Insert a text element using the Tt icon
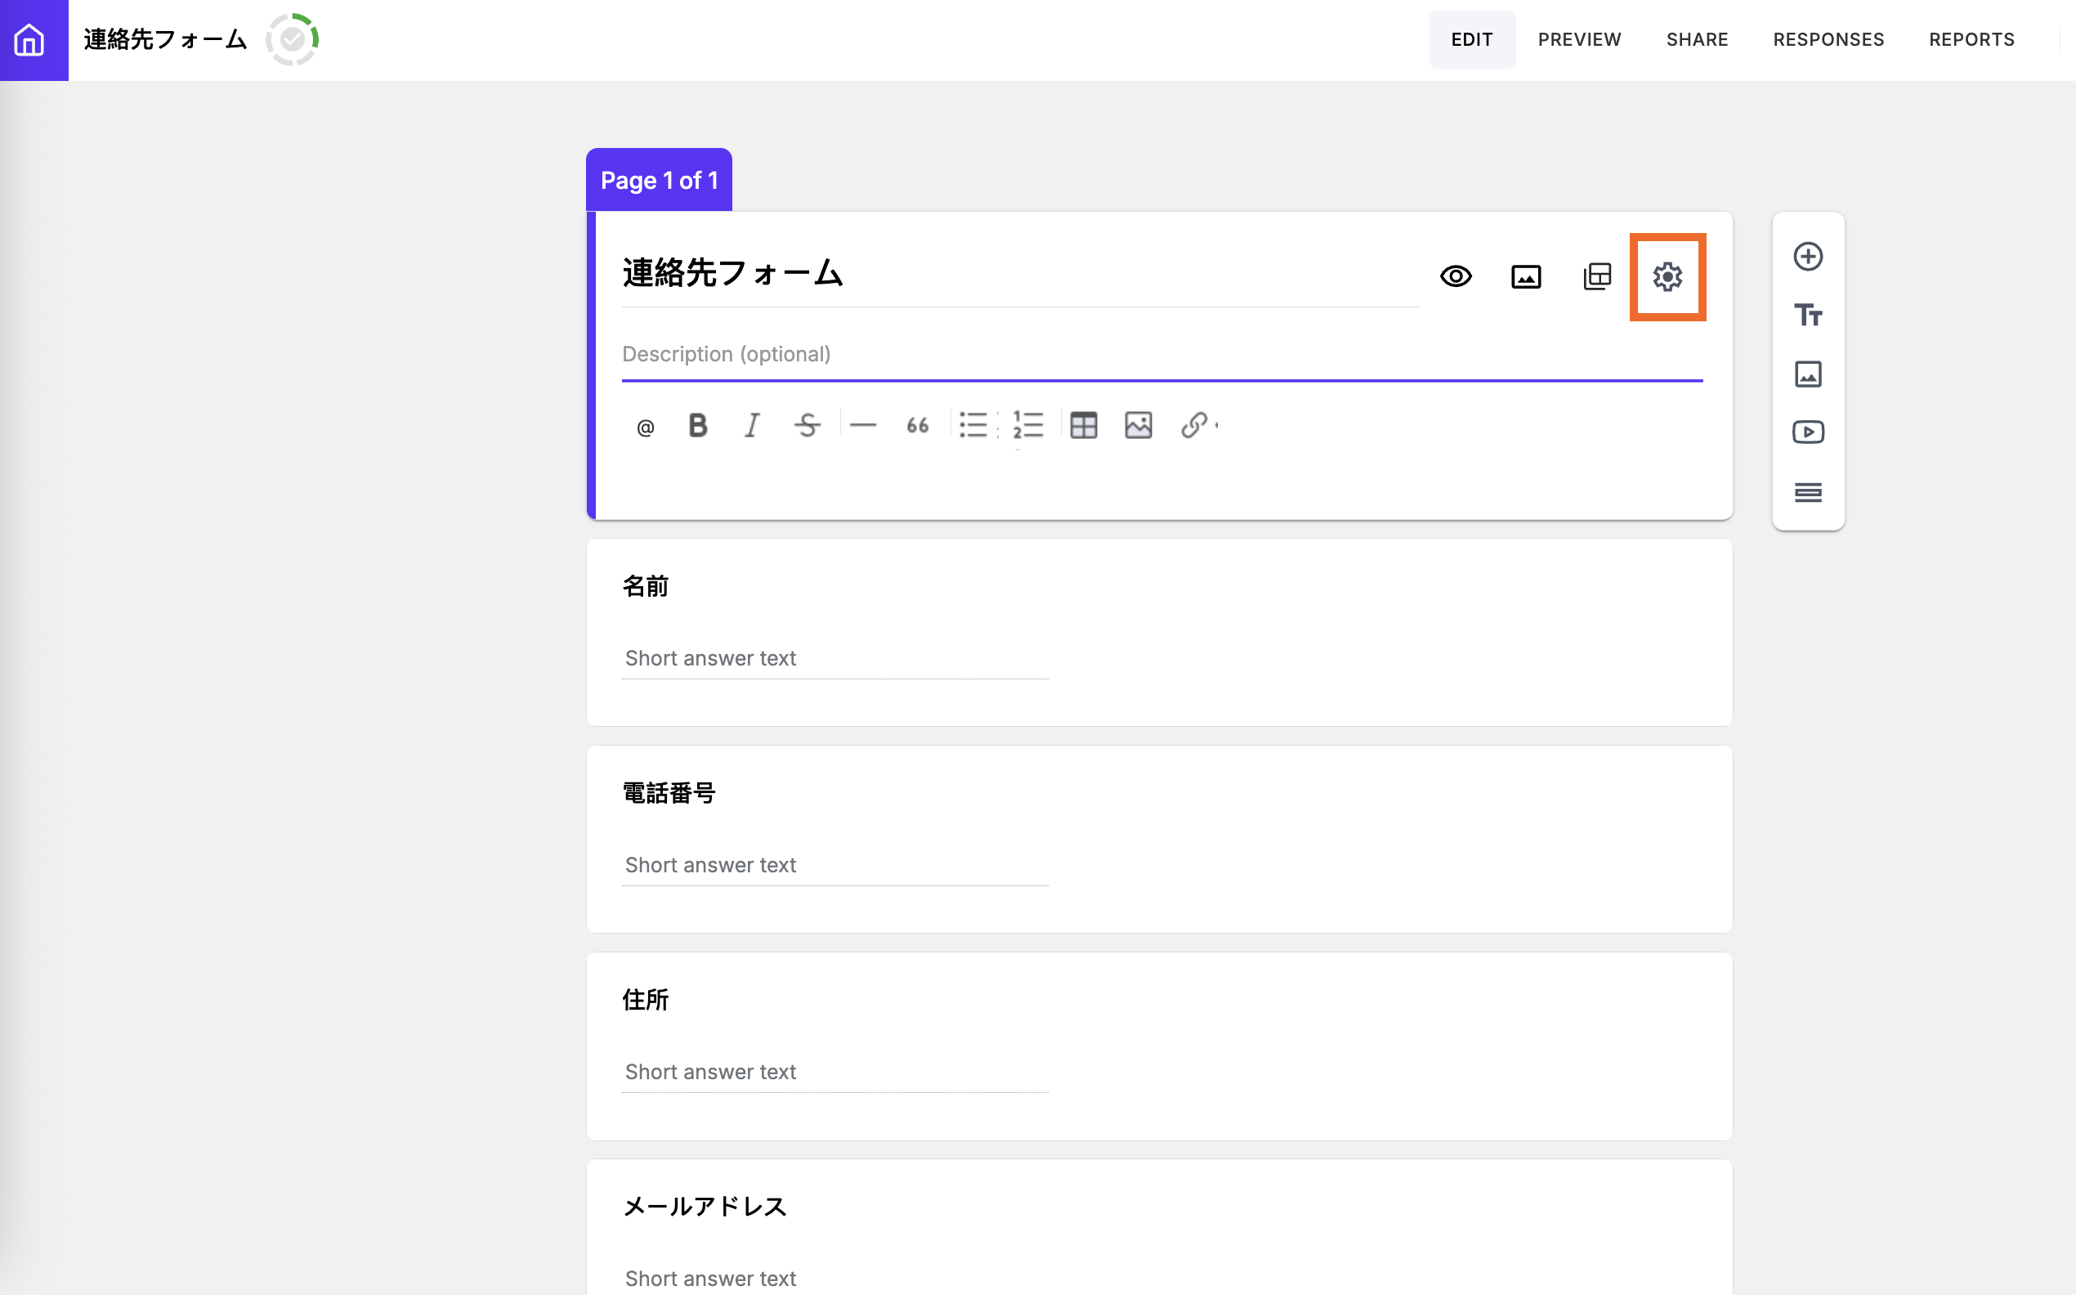The width and height of the screenshot is (2076, 1295). click(1808, 314)
